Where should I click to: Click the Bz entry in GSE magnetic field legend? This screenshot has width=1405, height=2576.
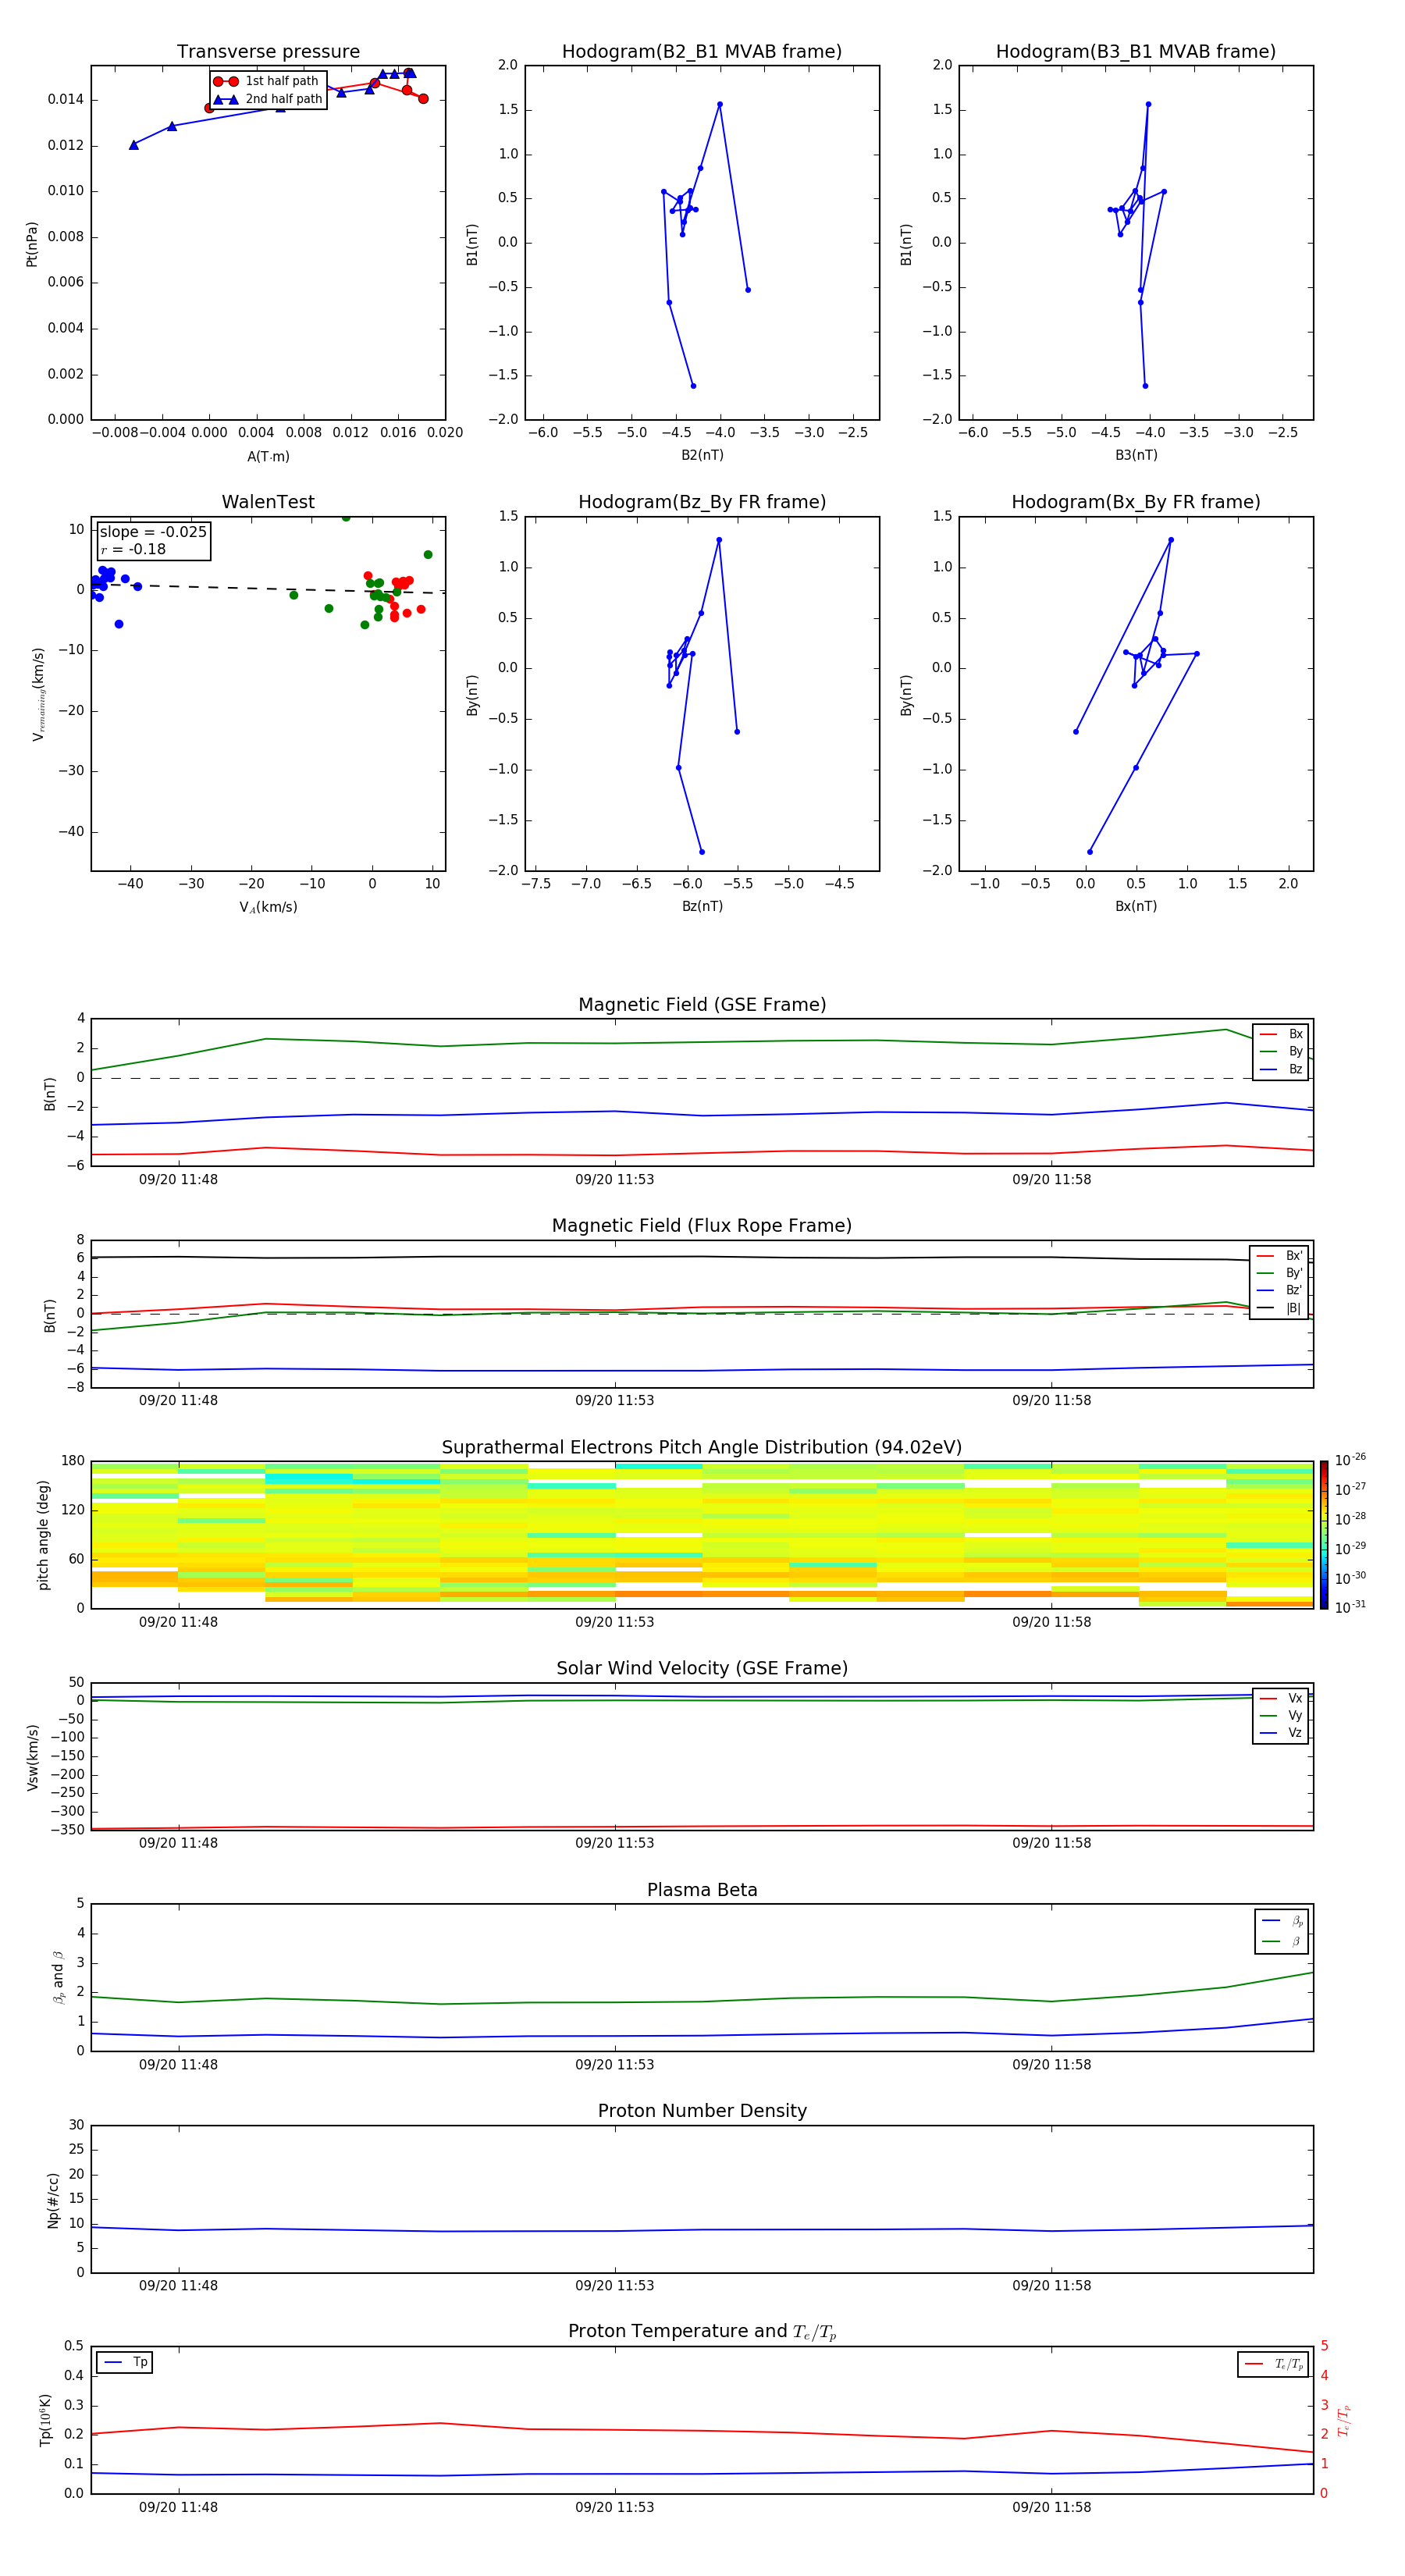[x=1281, y=1070]
